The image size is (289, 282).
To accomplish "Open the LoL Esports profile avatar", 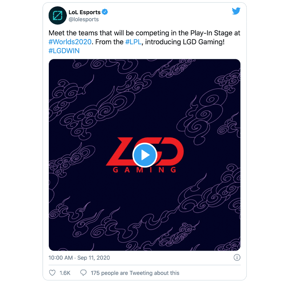I will point(57,16).
